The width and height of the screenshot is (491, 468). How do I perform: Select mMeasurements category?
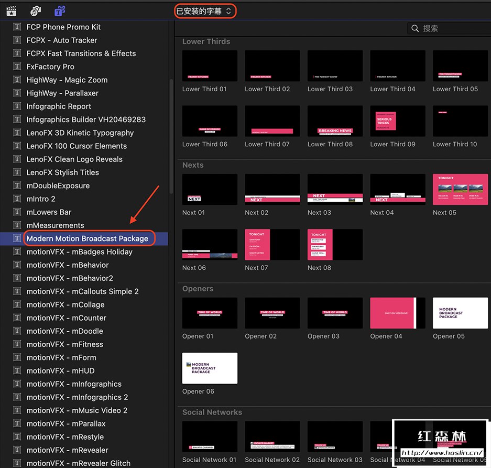(84, 225)
